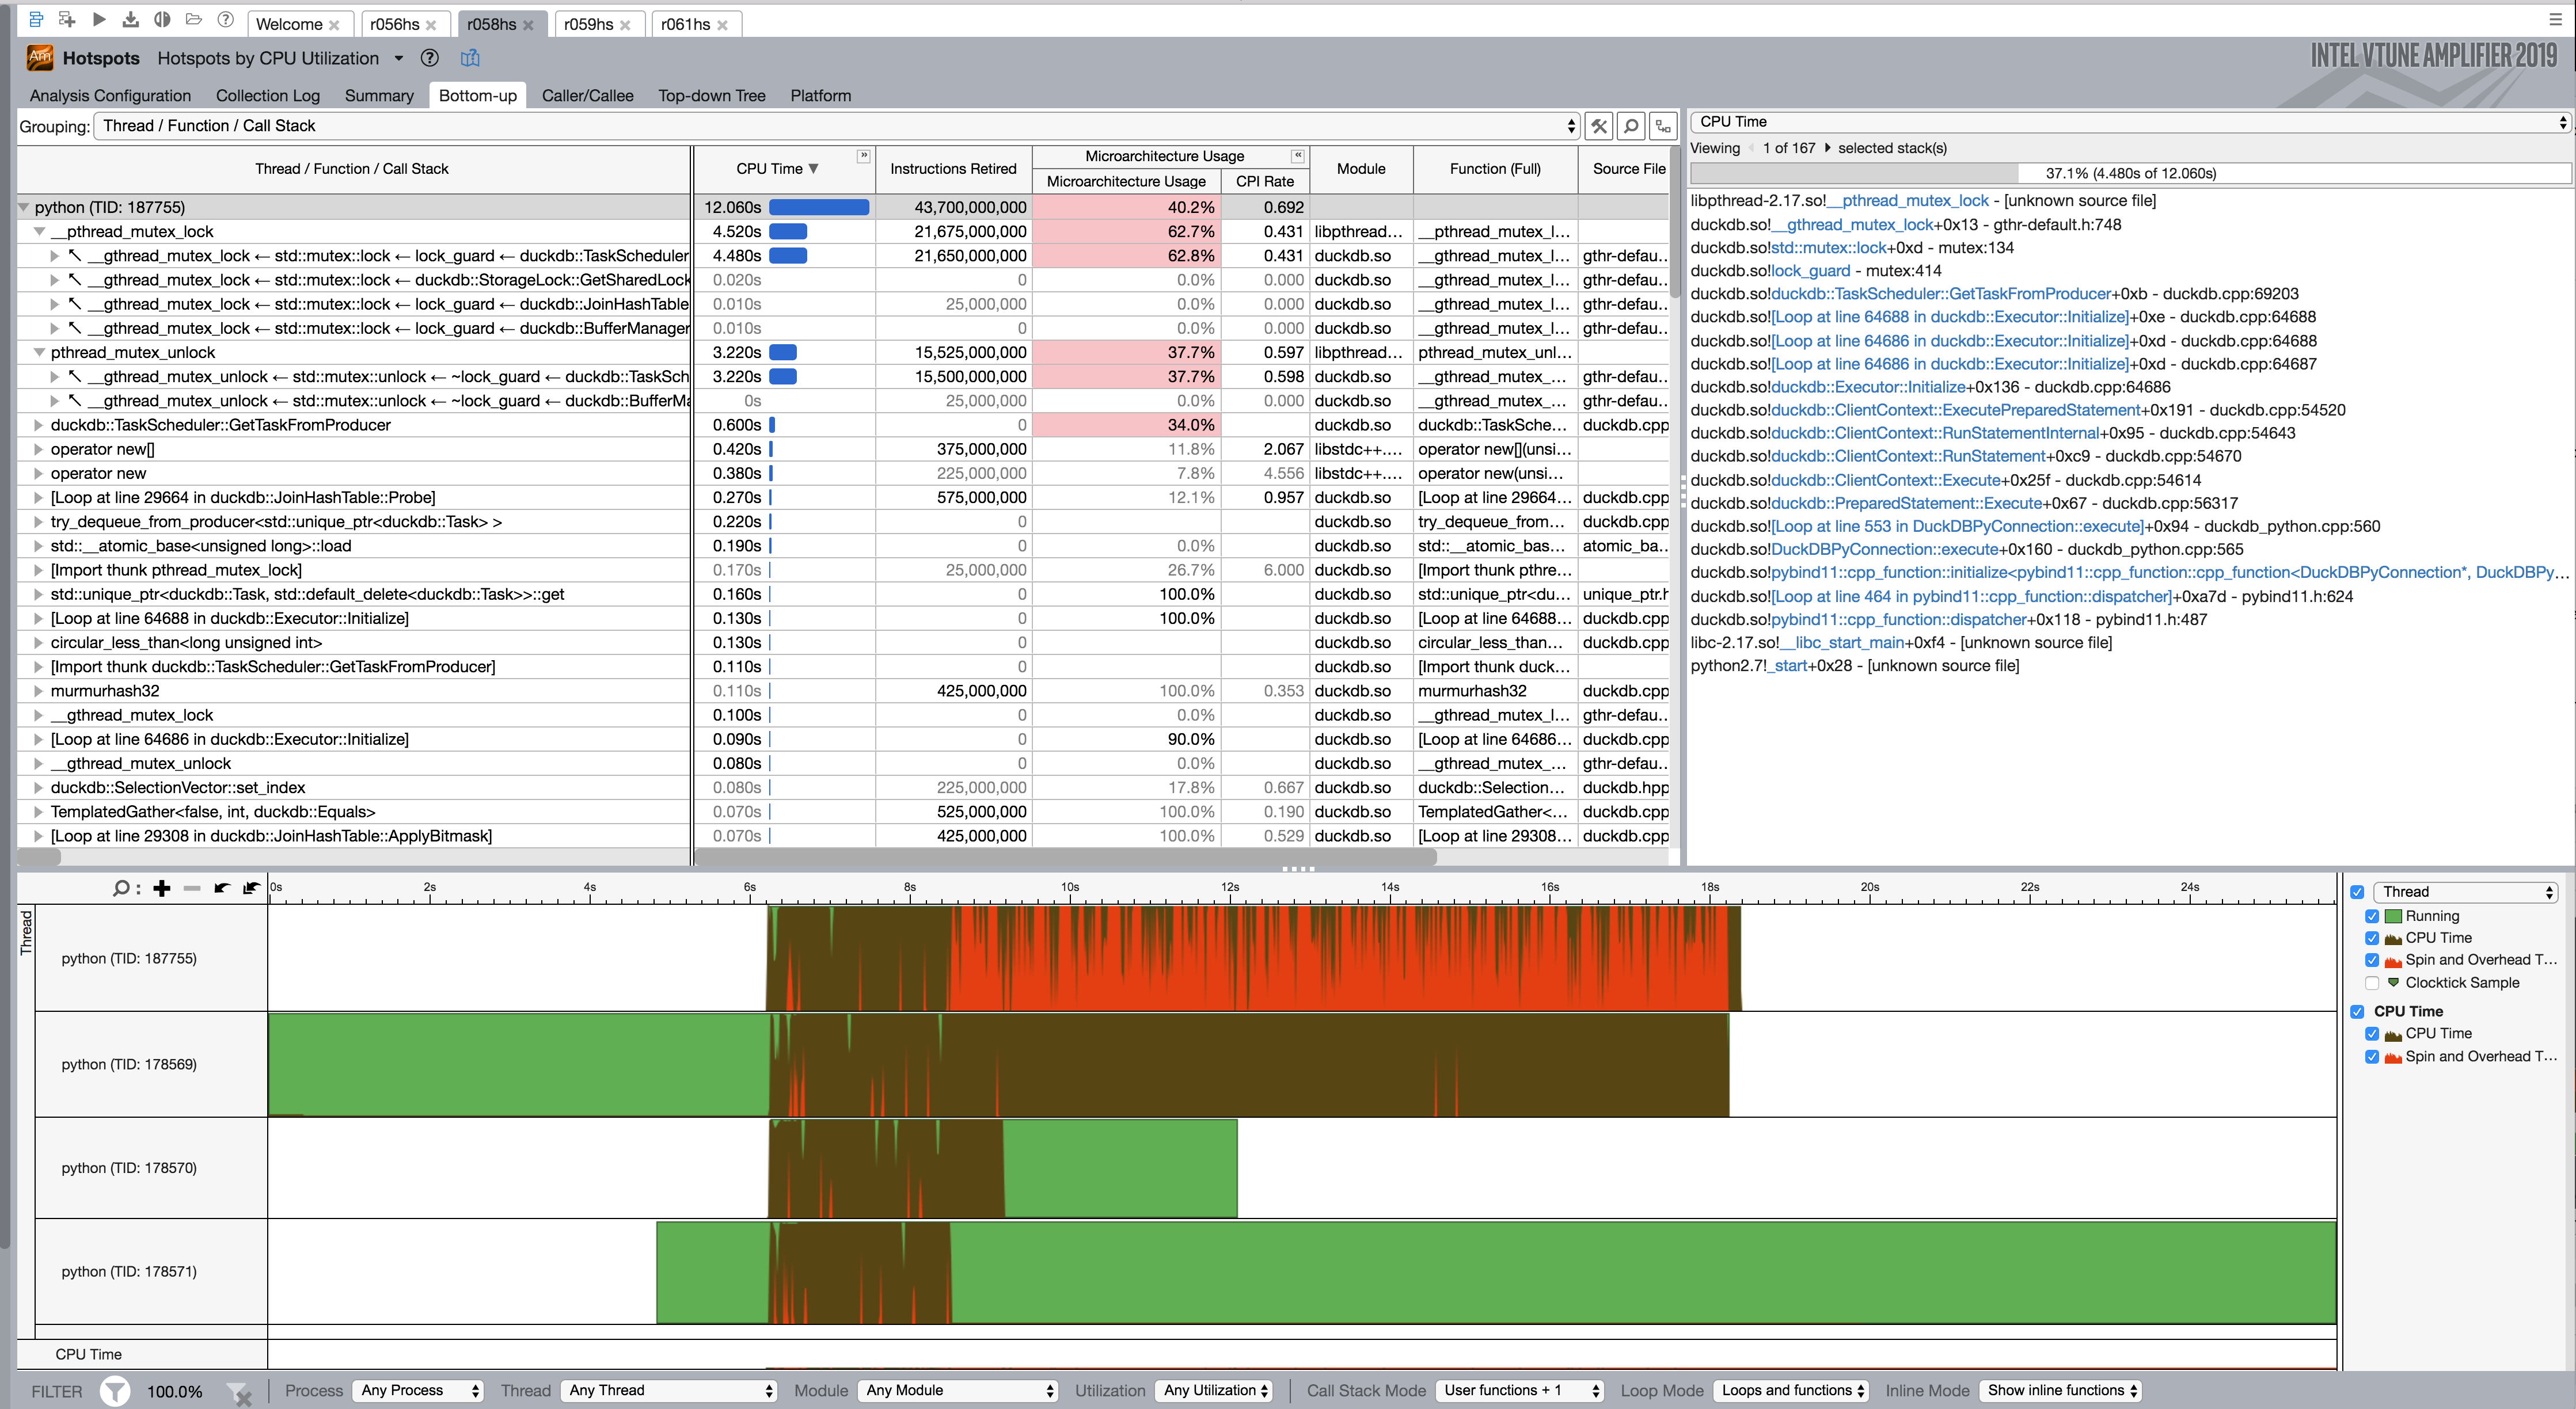Click the project navigator icon in top toolbar
Image resolution: width=2576 pixels, height=1409 pixels.
click(x=36, y=20)
